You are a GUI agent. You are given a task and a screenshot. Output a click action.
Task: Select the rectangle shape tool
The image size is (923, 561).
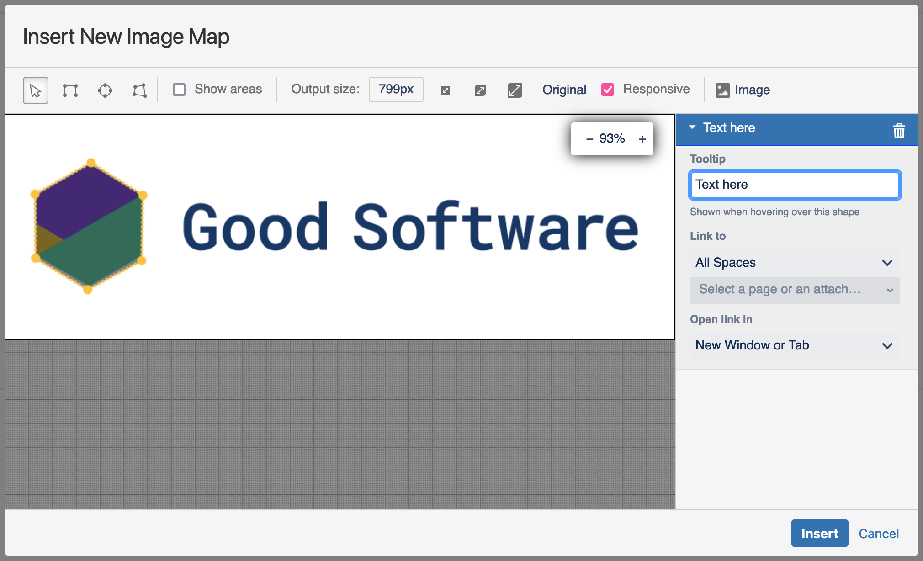70,90
